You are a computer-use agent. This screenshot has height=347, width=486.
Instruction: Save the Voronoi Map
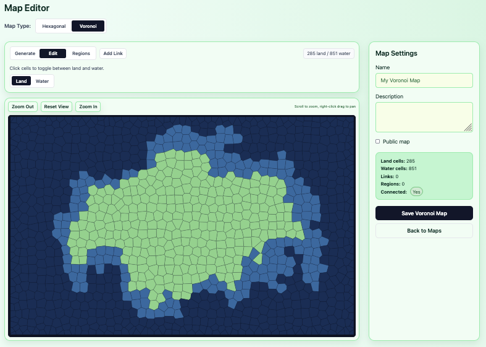pyautogui.click(x=424, y=213)
